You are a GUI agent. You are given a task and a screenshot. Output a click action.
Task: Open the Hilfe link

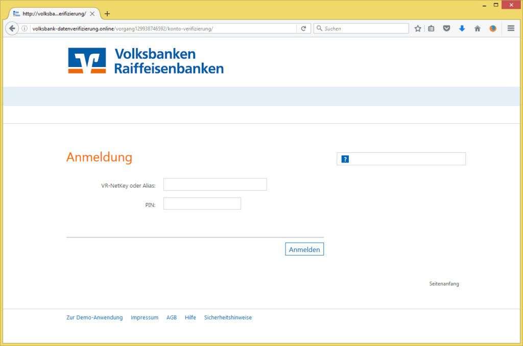tap(191, 317)
